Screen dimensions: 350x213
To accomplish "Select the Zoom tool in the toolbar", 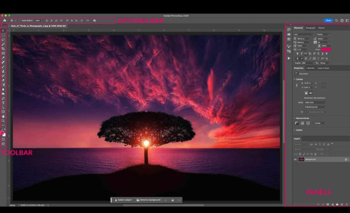I will 3,121.
